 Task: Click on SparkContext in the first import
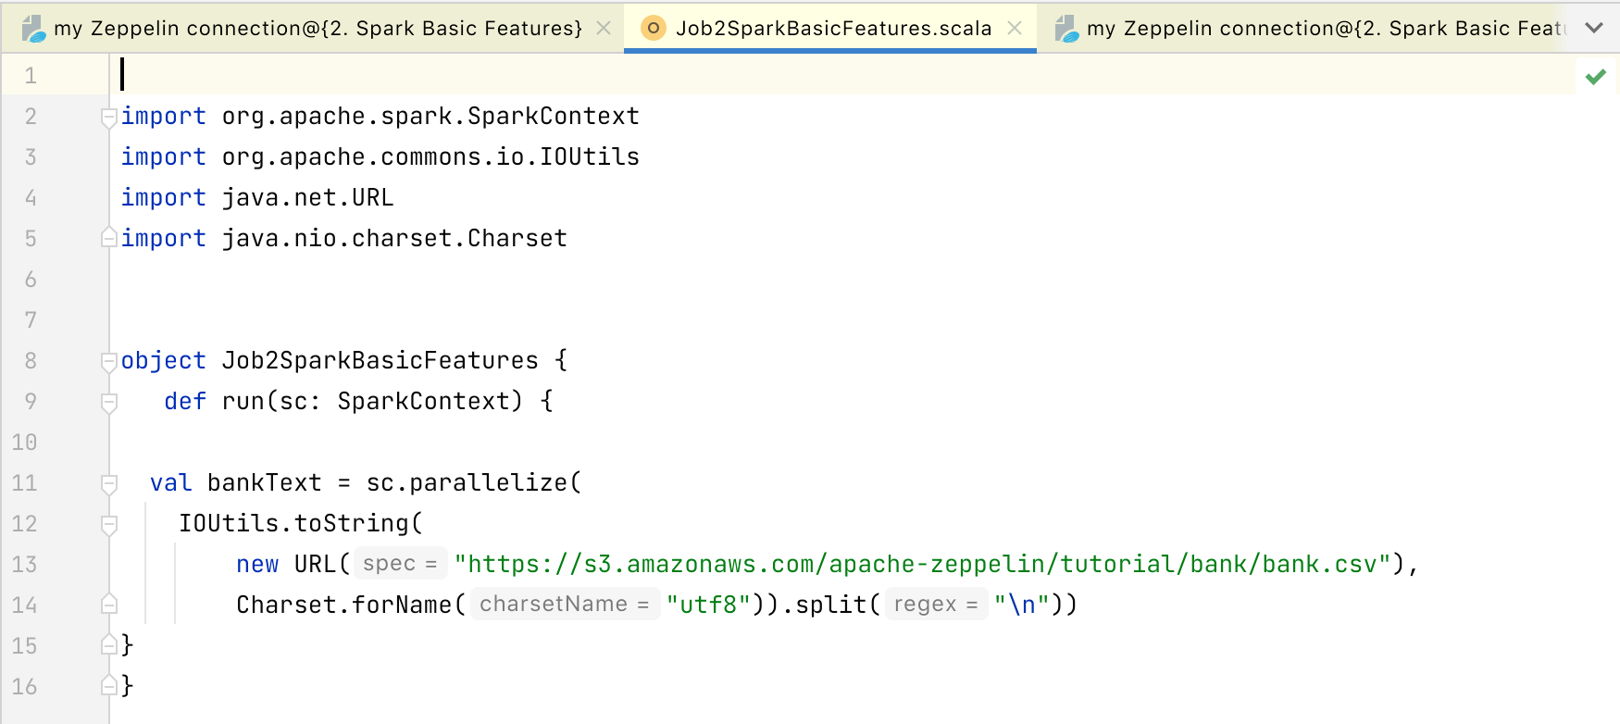554,116
